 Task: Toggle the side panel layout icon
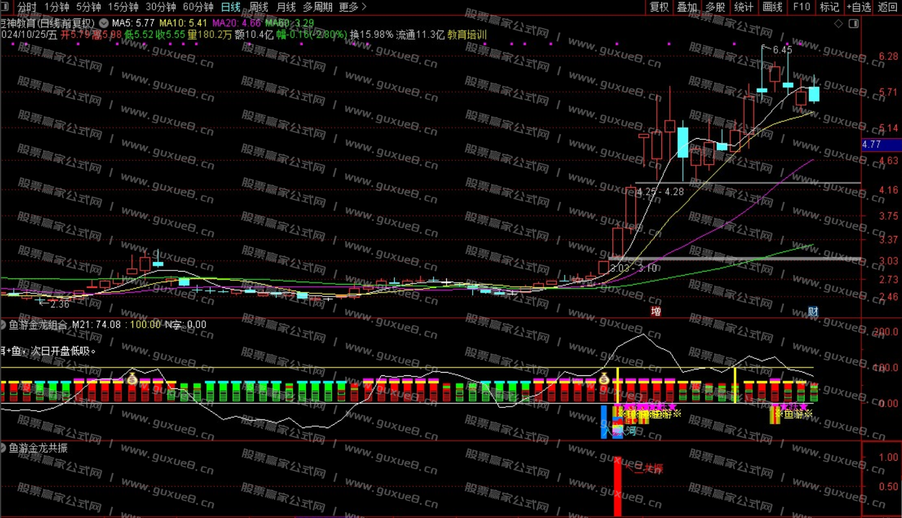pyautogui.click(x=853, y=23)
